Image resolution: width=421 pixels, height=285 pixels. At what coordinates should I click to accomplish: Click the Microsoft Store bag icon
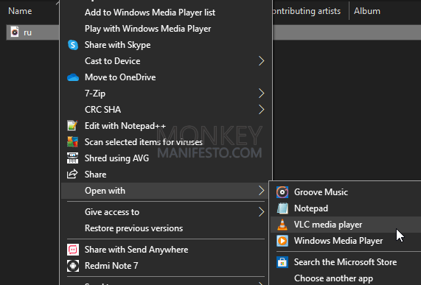tap(282, 262)
